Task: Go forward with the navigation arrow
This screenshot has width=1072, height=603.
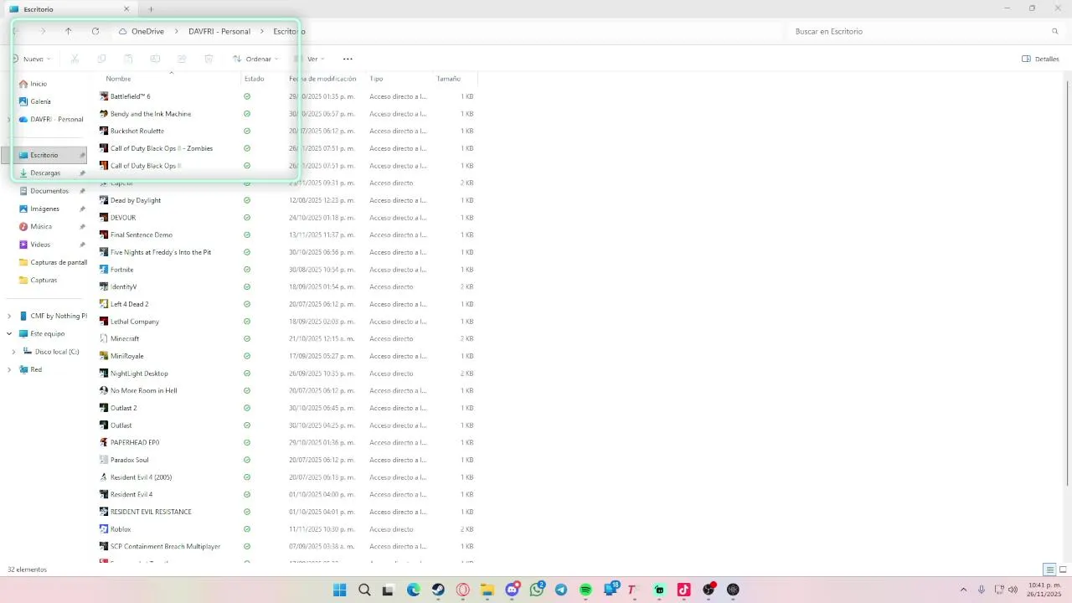Action: pos(43,31)
